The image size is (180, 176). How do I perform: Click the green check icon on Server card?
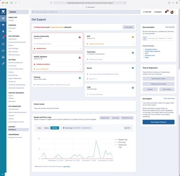click(133, 68)
